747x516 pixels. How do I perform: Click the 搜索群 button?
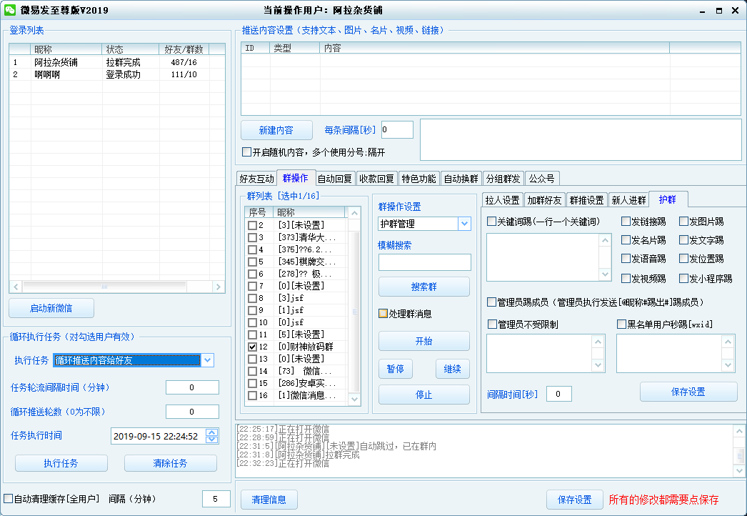point(424,287)
